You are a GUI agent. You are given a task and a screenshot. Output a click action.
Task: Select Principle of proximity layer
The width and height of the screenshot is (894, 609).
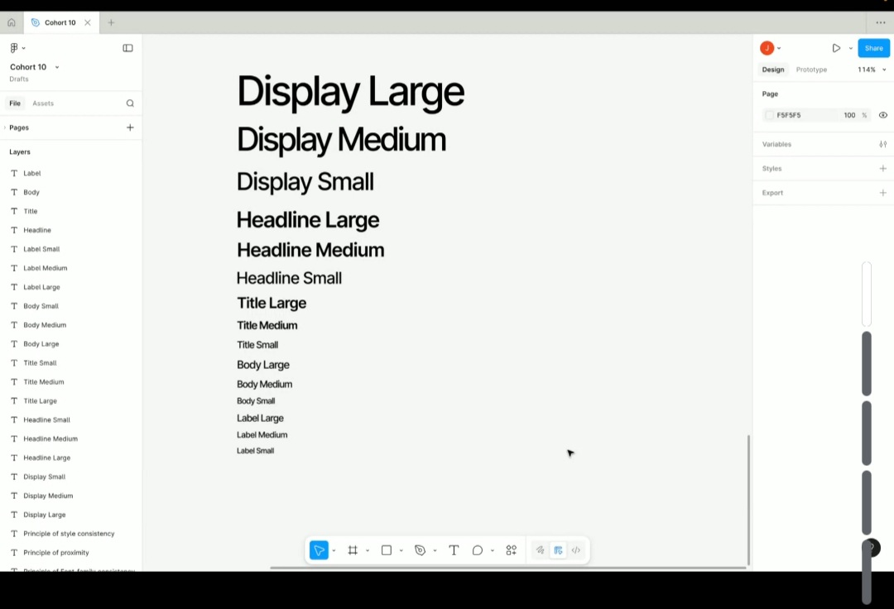(x=56, y=553)
